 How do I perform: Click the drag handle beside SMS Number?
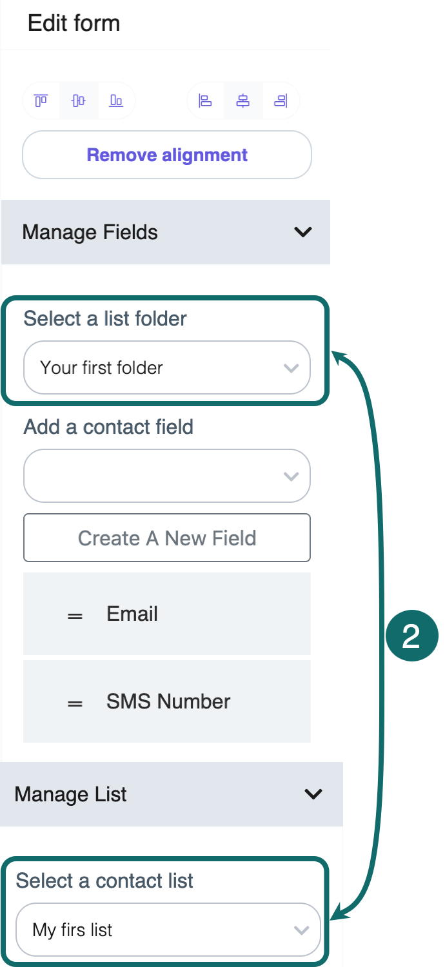(75, 701)
